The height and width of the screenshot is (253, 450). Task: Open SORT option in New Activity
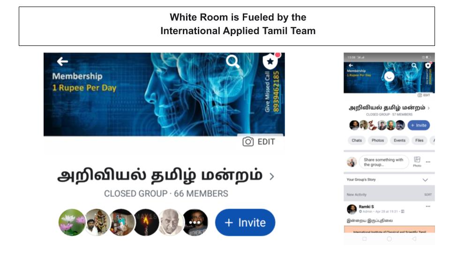(x=428, y=194)
